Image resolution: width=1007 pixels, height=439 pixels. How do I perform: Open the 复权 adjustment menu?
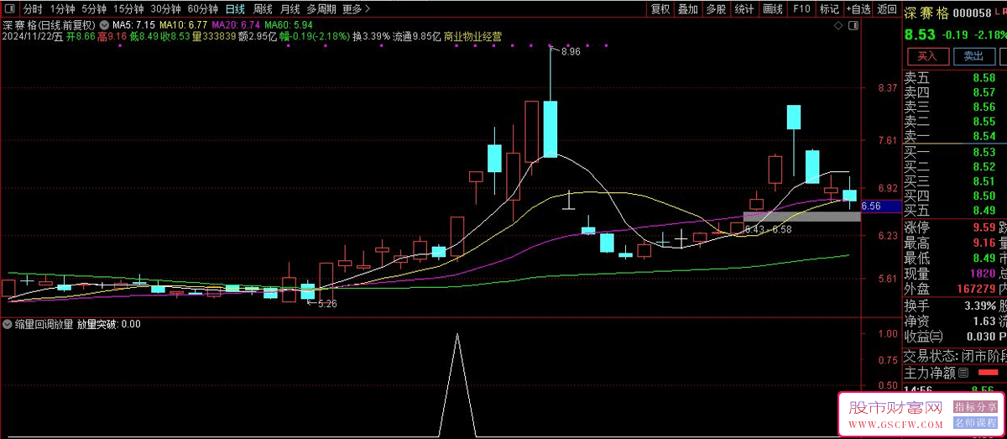(660, 9)
